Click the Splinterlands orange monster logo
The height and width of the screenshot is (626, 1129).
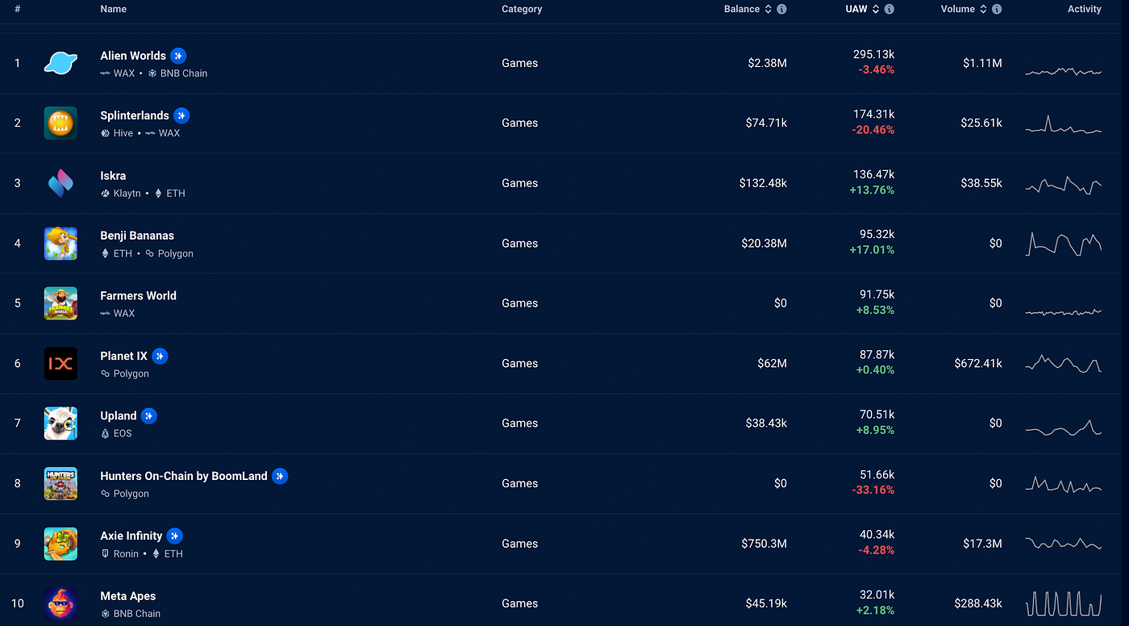point(60,123)
